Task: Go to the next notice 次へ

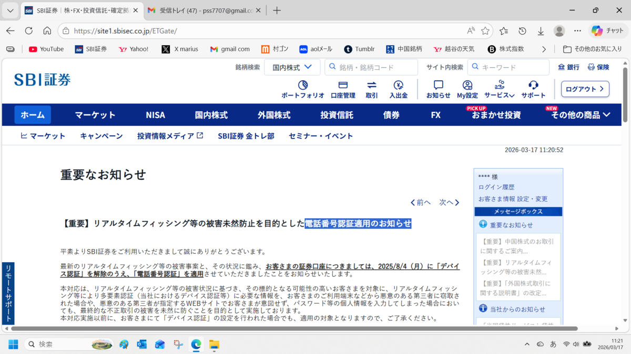Action: pos(450,202)
